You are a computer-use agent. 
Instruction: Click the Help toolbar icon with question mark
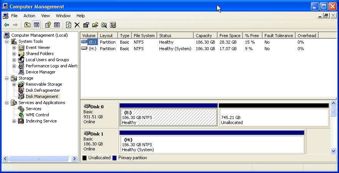point(48,25)
